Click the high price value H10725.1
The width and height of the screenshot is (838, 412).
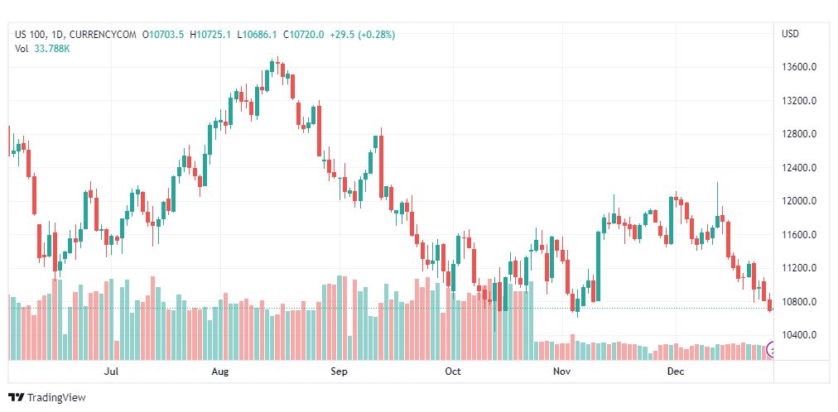click(x=210, y=35)
